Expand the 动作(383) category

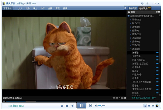[131, 20]
